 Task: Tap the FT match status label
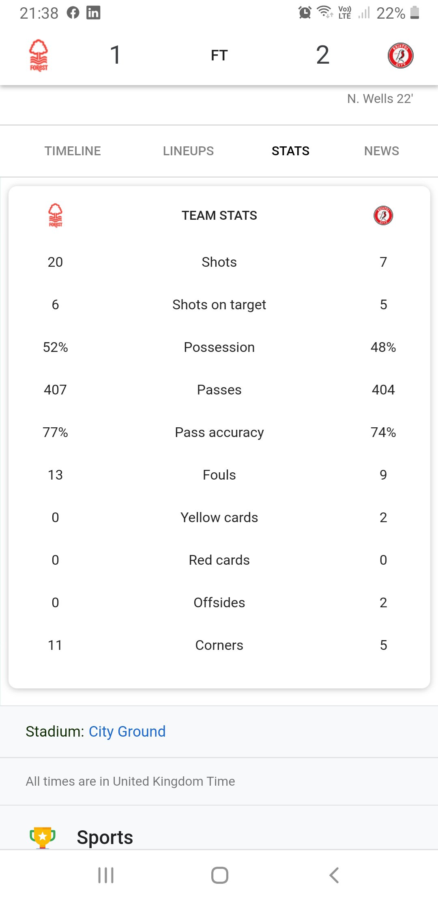pyautogui.click(x=219, y=55)
